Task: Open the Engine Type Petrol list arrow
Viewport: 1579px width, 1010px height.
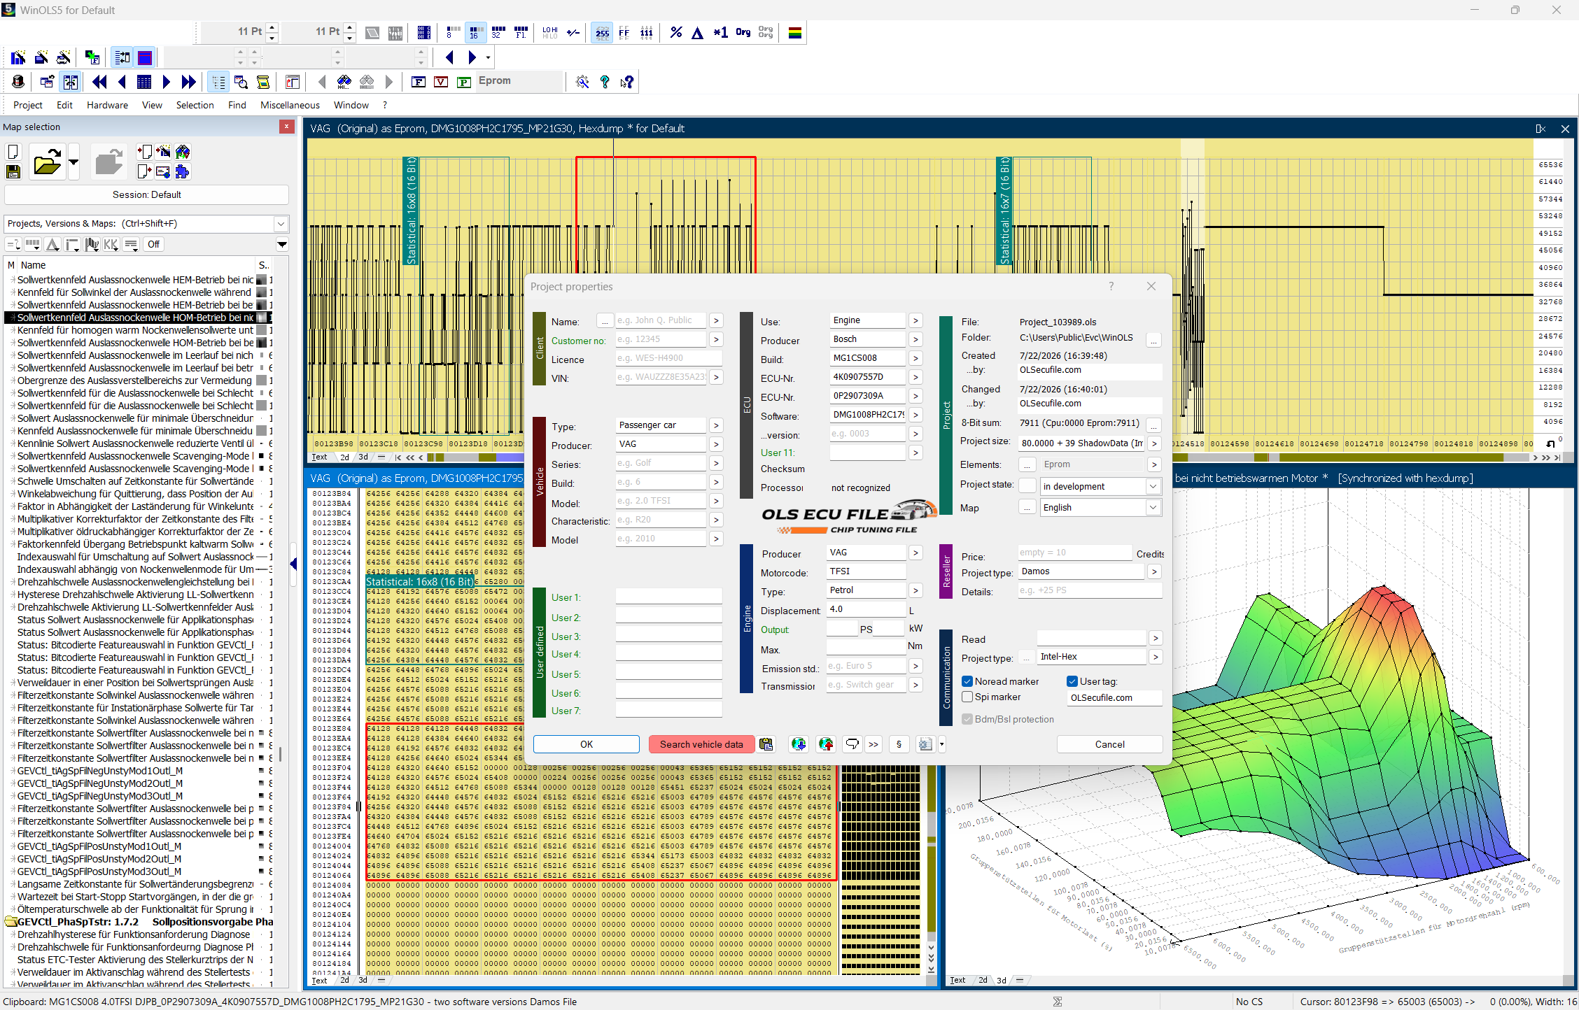Action: [x=915, y=590]
